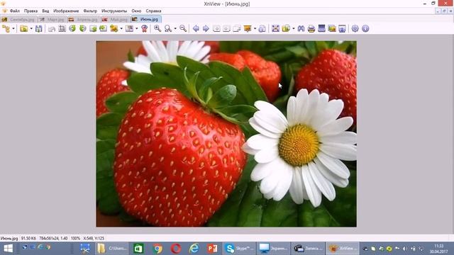Click Июнь.jpg filename in the status bar
The width and height of the screenshot is (454, 255).
9,239
